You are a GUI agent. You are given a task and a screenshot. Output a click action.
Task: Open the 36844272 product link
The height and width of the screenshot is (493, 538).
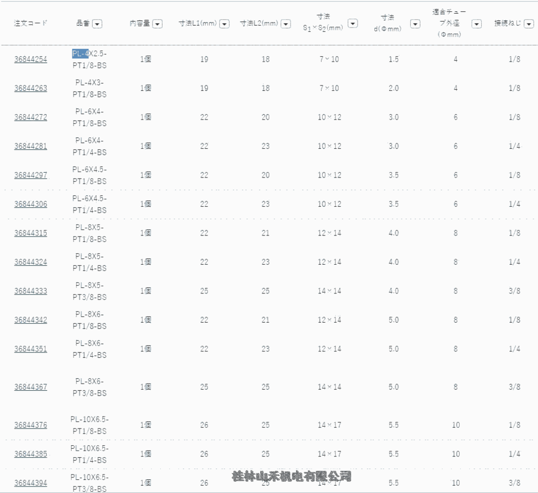click(30, 117)
